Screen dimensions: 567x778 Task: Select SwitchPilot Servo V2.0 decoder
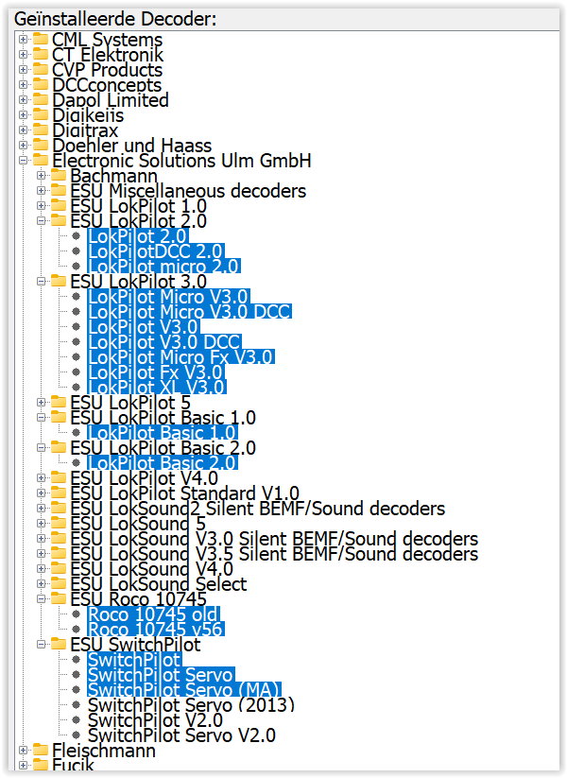click(181, 735)
